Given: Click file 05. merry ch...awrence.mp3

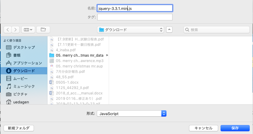Looking at the screenshot, I should pos(78,61).
